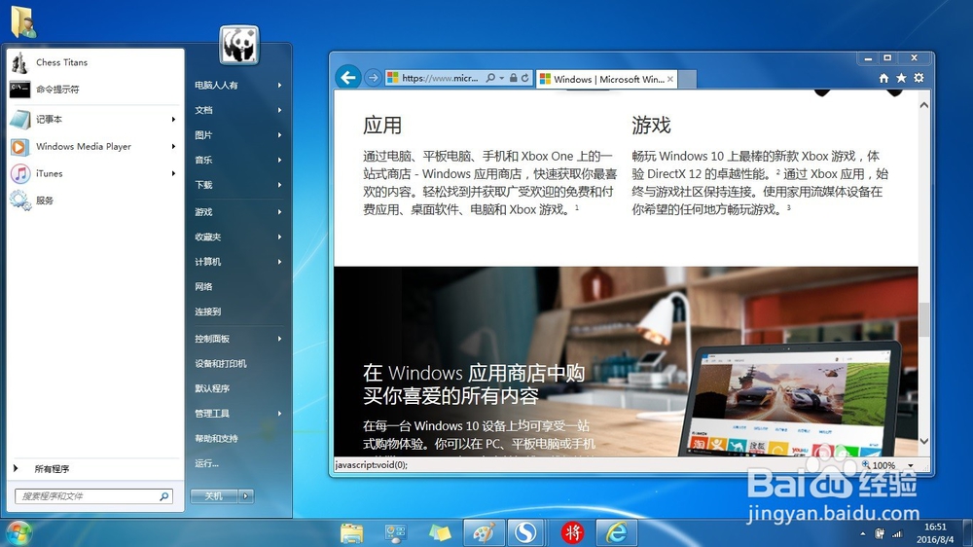This screenshot has width=973, height=547.
Task: Click the network signal tray icon
Action: pyautogui.click(x=897, y=533)
